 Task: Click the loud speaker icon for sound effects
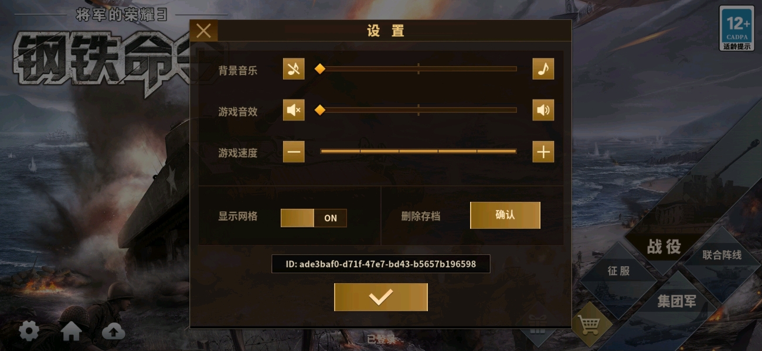pos(543,110)
